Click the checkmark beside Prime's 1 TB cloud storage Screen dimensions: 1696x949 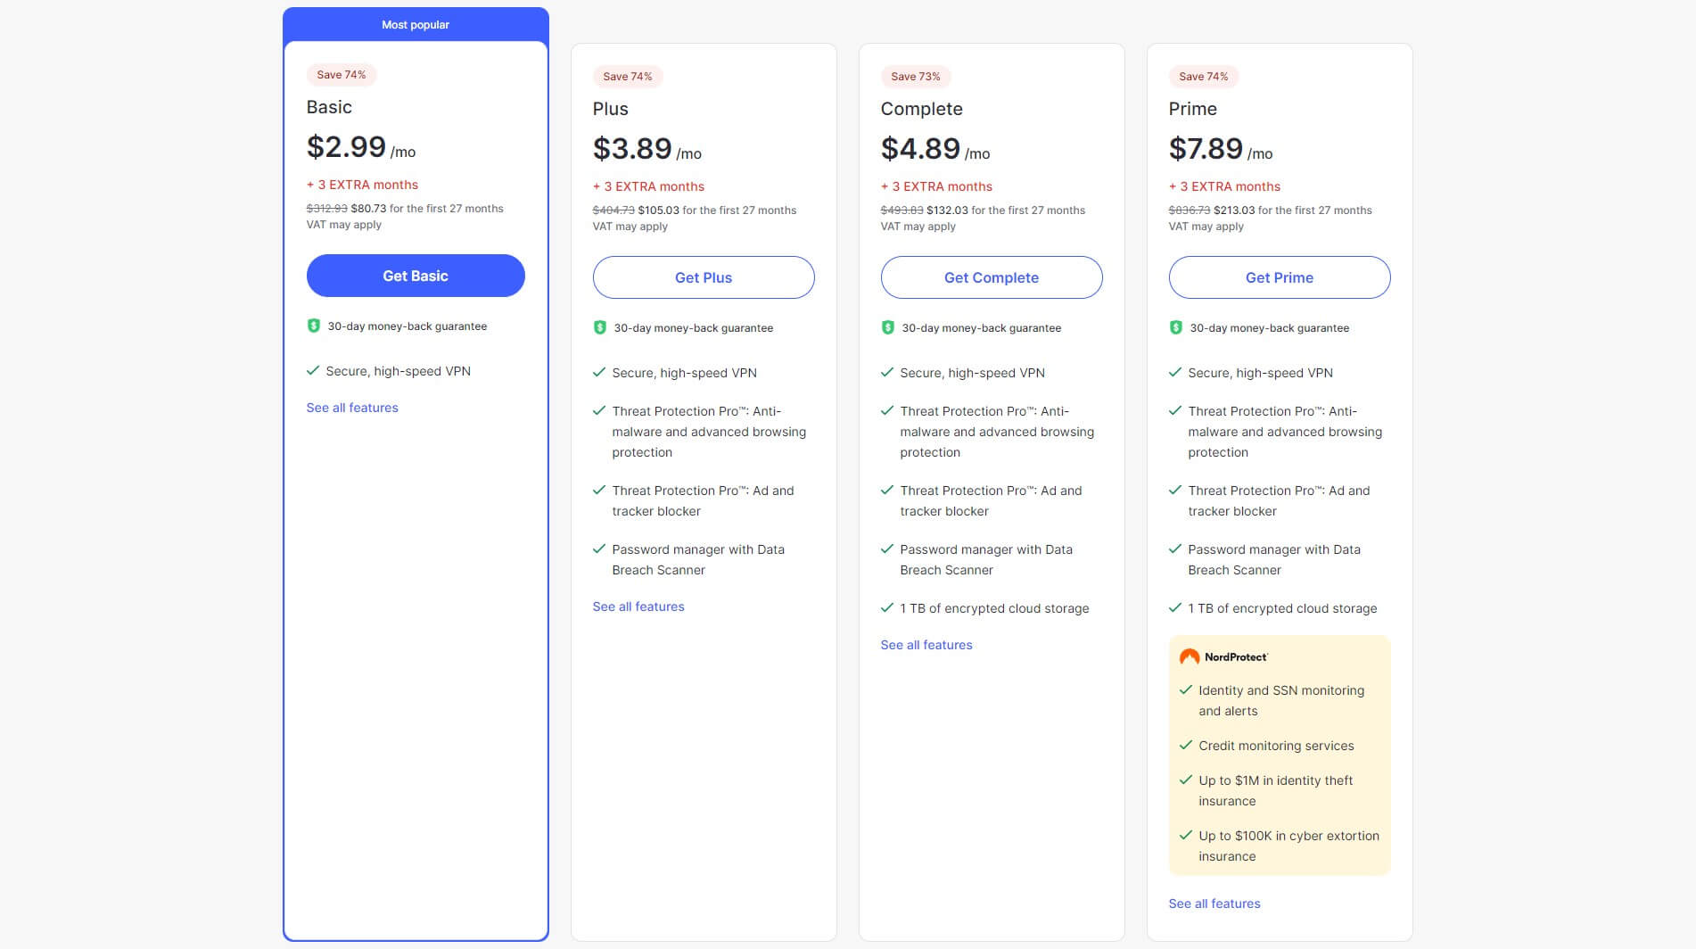coord(1175,607)
